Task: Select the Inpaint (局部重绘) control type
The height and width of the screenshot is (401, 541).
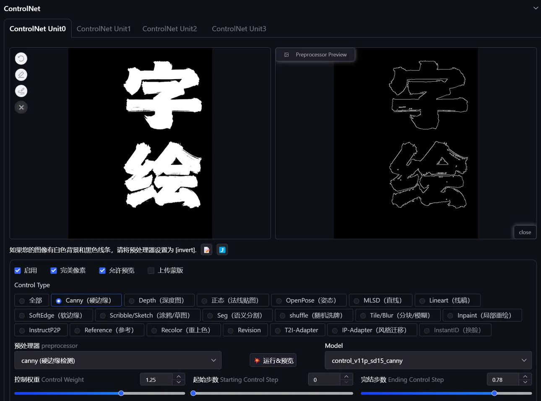Action: pos(482,316)
